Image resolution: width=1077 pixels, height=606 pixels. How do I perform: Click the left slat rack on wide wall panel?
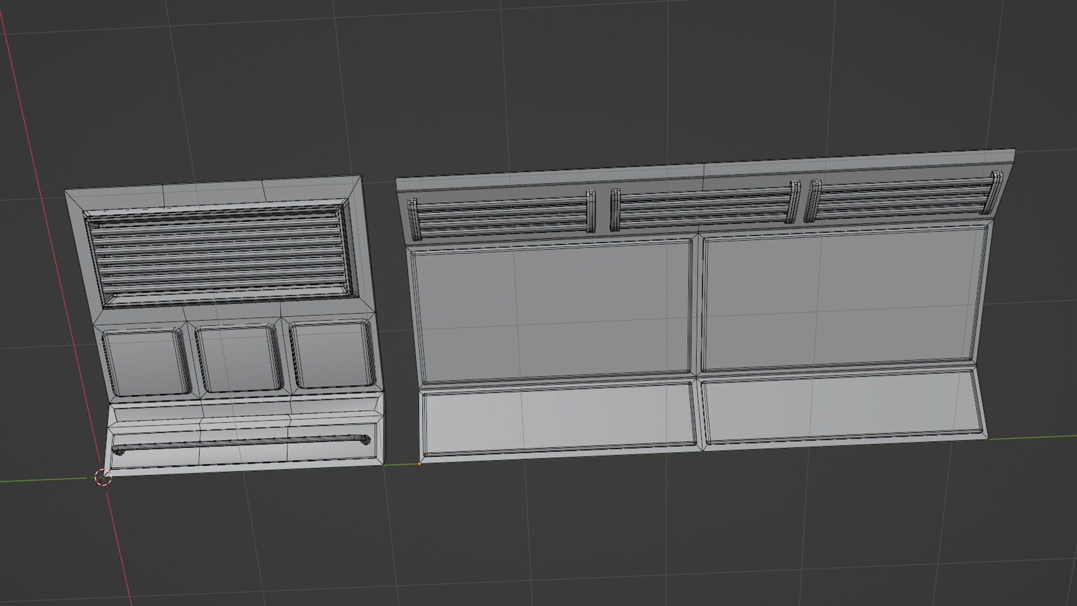click(x=501, y=215)
